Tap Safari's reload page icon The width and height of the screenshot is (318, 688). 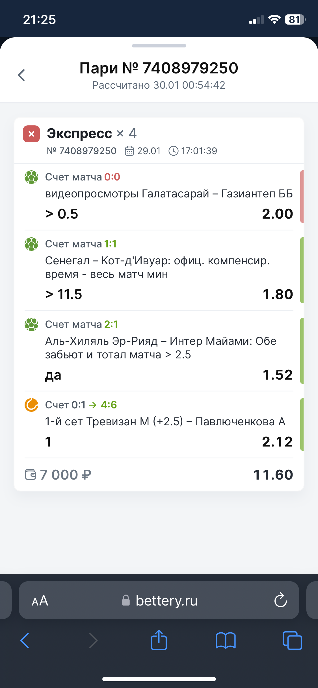(x=280, y=600)
